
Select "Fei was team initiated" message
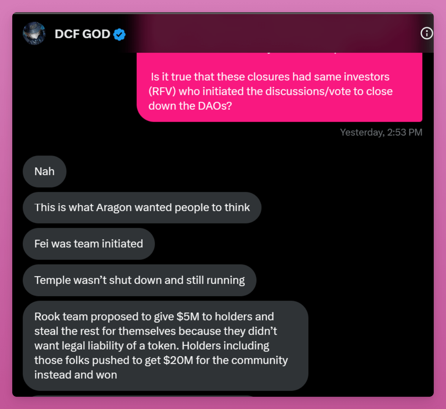tap(89, 244)
